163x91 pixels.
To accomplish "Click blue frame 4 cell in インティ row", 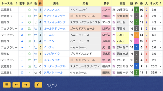I will click(x=136, y=47).
